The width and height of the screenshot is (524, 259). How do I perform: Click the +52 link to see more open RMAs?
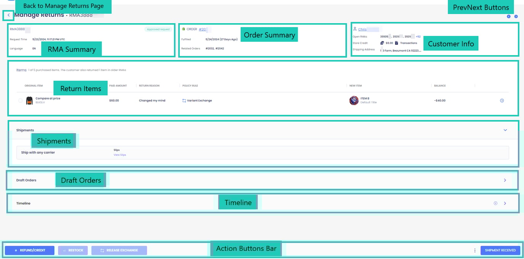tap(418, 36)
